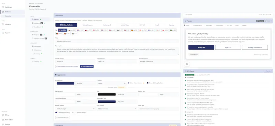Click the Refer & Earn gift icon
Screen dimensions: 275x126
tap(3, 120)
